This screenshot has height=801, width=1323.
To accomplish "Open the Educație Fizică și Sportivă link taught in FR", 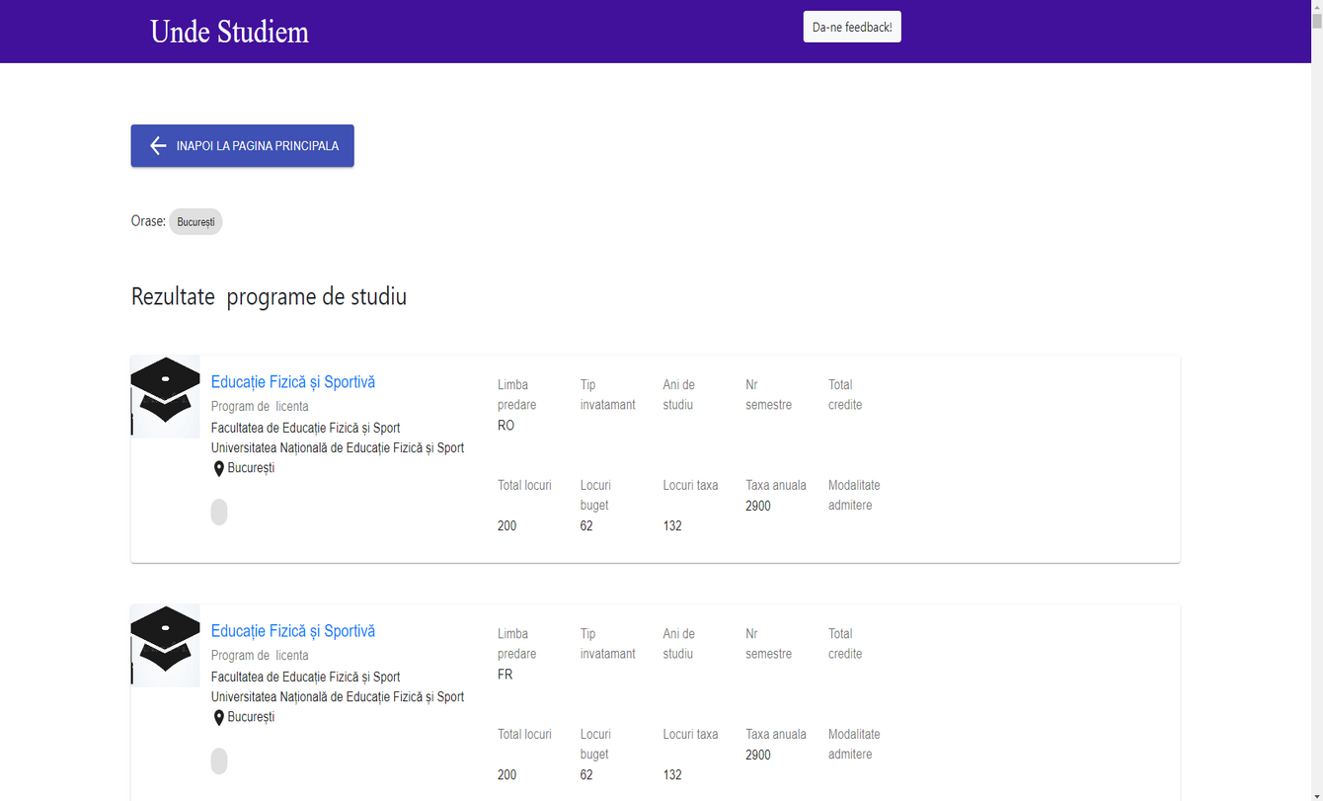I will click(x=293, y=631).
